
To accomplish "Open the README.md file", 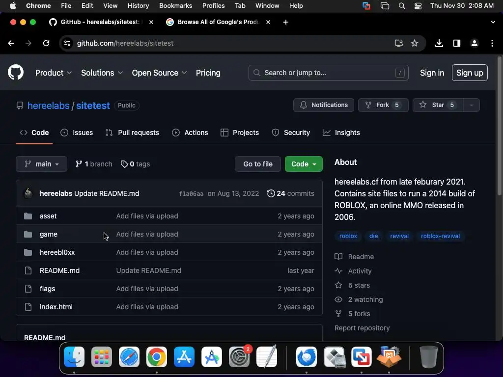I will click(x=59, y=270).
